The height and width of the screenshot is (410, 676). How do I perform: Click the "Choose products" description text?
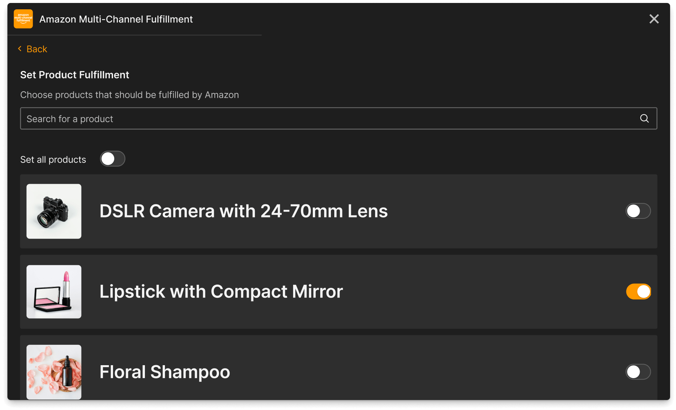coord(129,95)
